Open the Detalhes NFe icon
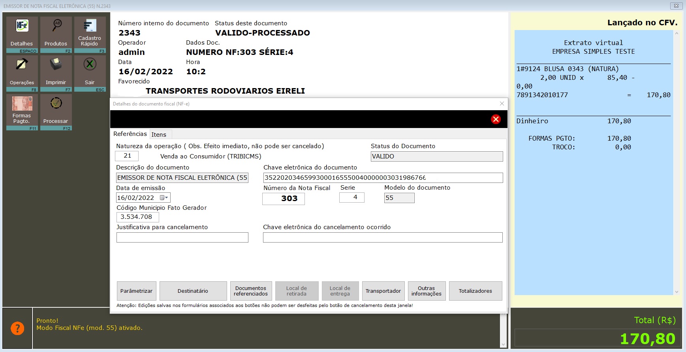This screenshot has height=352, width=686. [22, 26]
